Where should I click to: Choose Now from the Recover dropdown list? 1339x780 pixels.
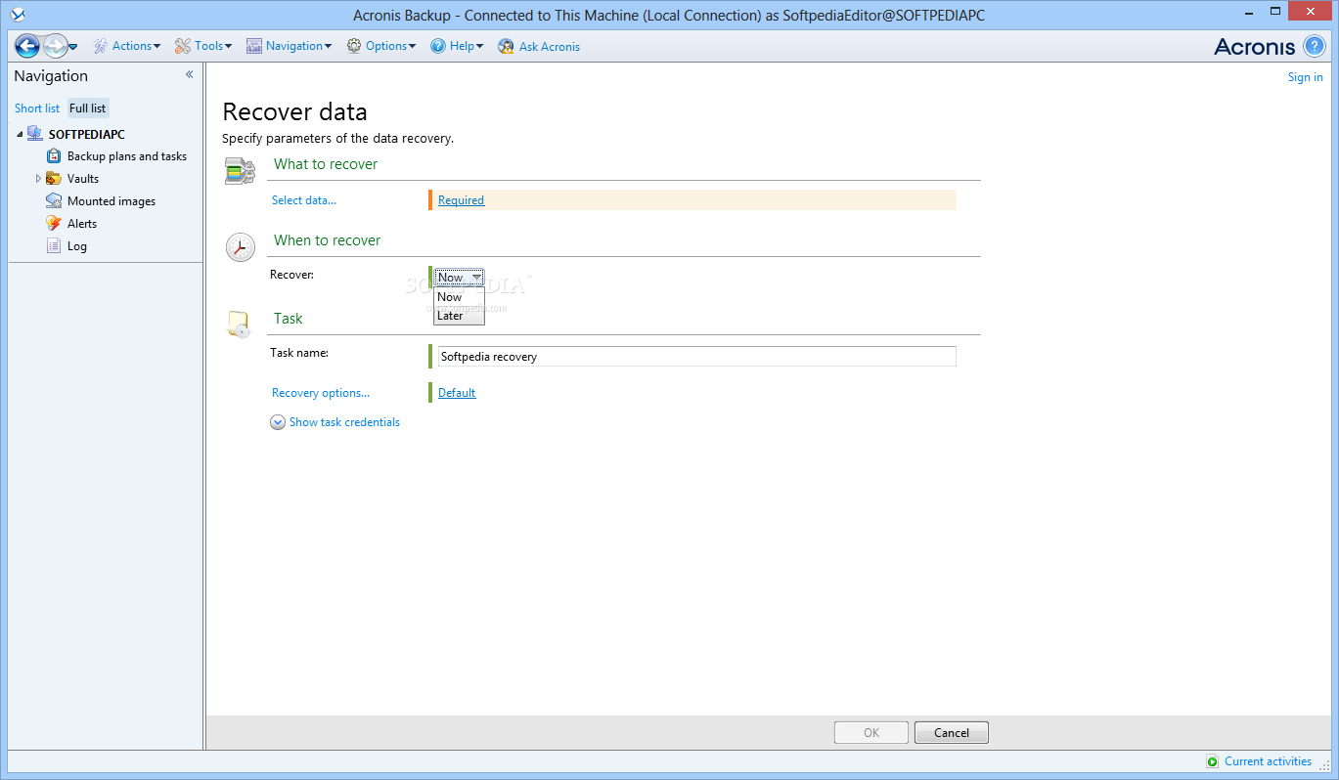pyautogui.click(x=459, y=297)
